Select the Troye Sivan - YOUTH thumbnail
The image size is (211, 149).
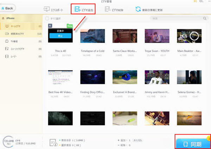[157, 36]
